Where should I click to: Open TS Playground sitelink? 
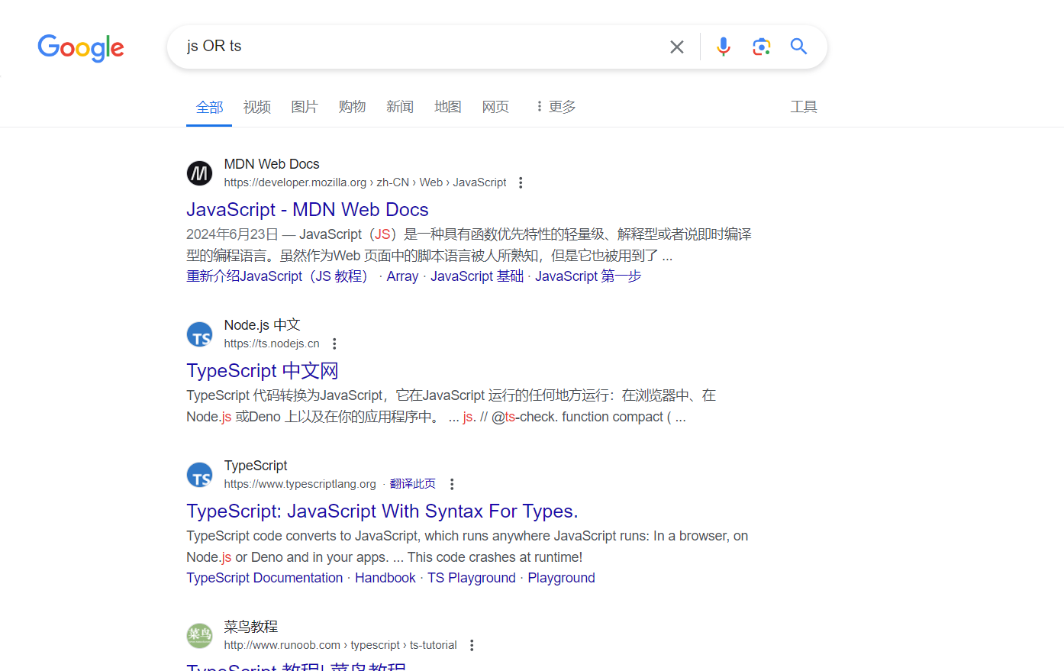point(472,578)
